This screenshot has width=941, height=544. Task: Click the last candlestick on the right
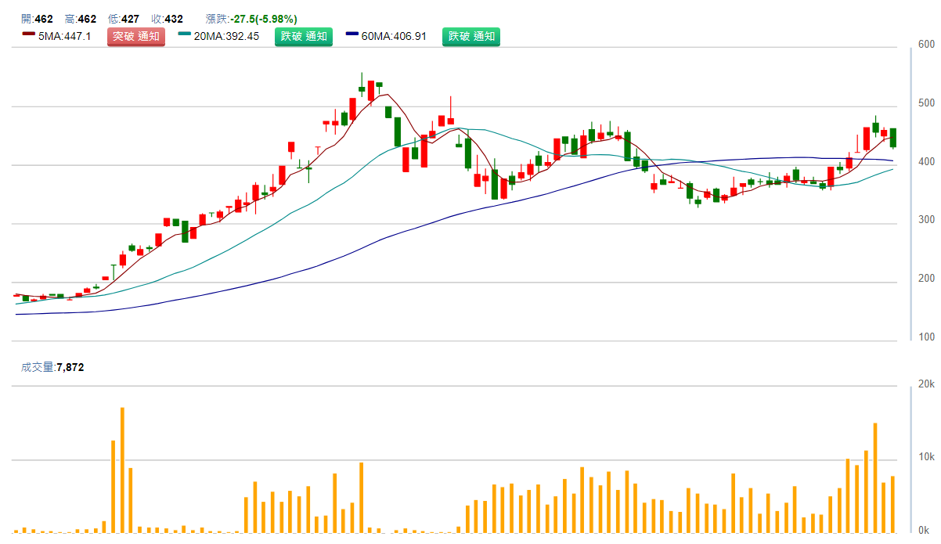[892, 138]
